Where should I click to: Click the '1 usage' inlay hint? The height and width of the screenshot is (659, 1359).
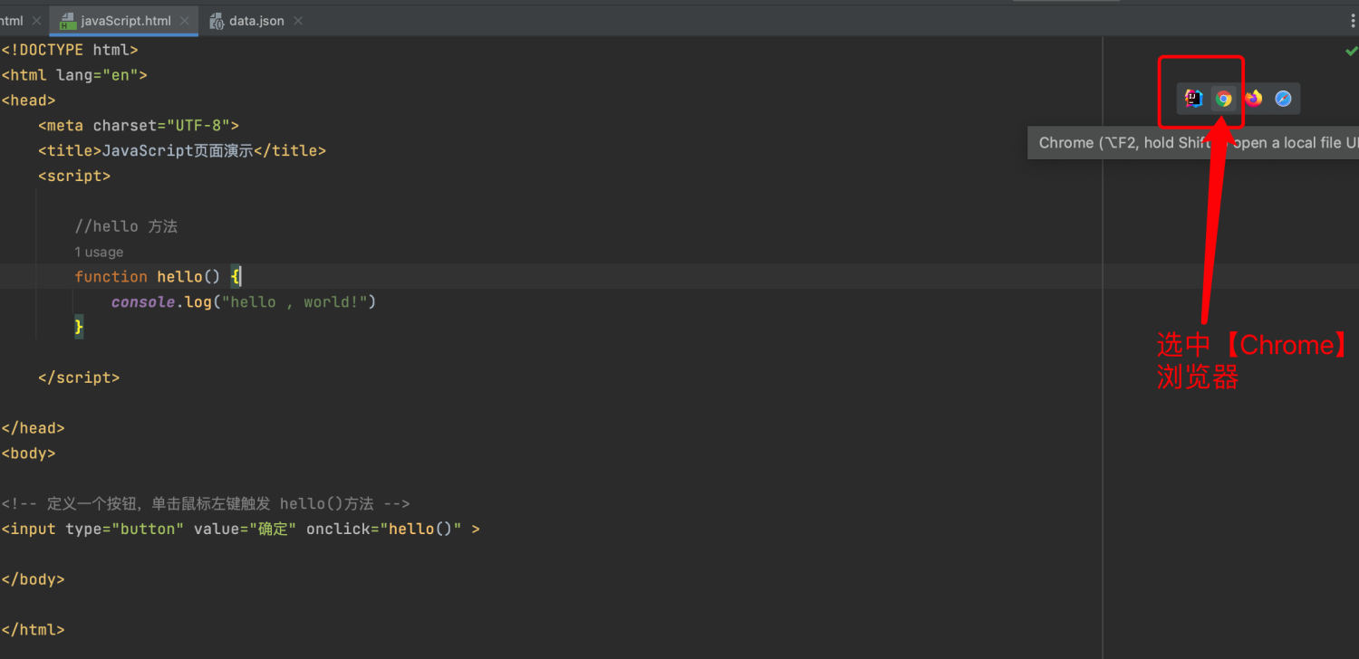pos(99,252)
